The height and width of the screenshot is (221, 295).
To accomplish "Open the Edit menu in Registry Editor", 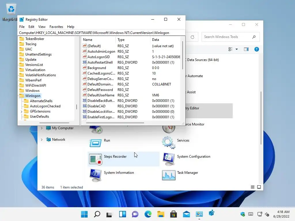I will point(31,27).
